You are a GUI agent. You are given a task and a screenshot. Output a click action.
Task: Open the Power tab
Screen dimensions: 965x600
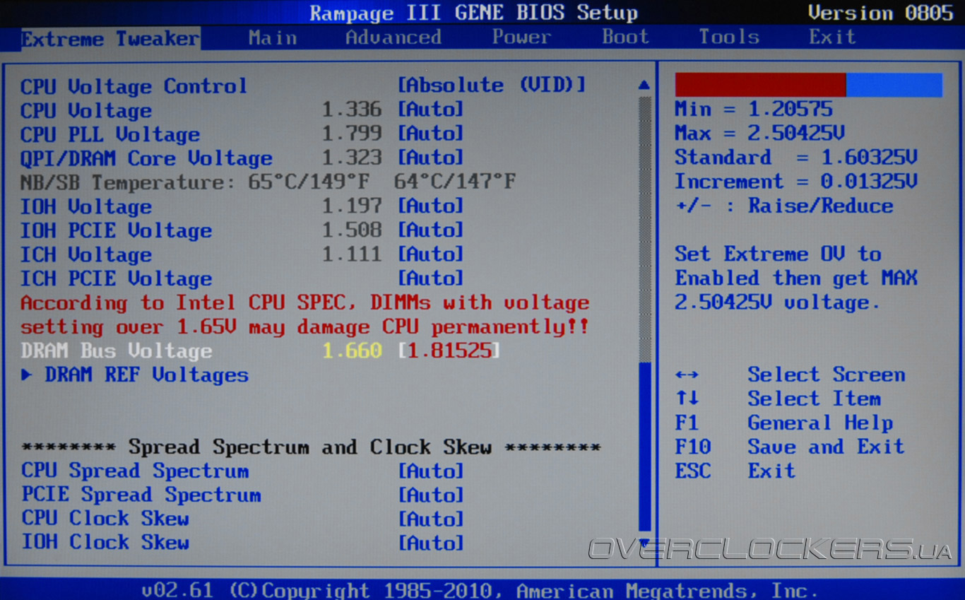521,37
